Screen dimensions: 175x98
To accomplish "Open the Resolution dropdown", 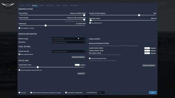I will click(69, 42).
